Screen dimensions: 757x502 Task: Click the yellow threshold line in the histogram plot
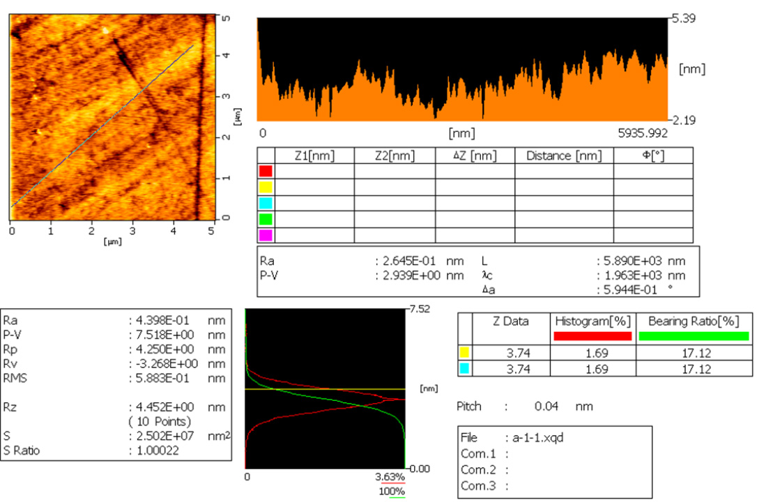point(325,389)
